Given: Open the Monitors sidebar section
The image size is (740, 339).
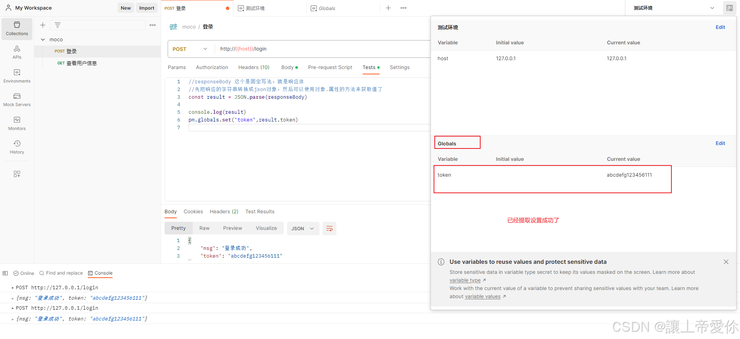Looking at the screenshot, I should [x=17, y=123].
